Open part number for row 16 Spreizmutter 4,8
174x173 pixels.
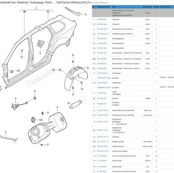pos(102,167)
